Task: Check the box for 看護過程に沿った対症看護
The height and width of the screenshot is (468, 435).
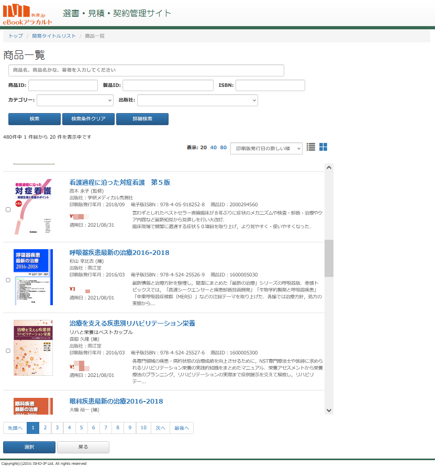Action: tap(8, 210)
